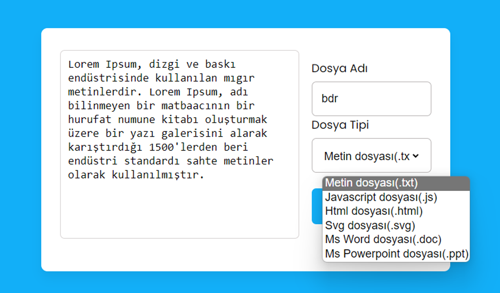This screenshot has width=500, height=293.
Task: Click the white card area below the textarea
Action: coord(179,255)
